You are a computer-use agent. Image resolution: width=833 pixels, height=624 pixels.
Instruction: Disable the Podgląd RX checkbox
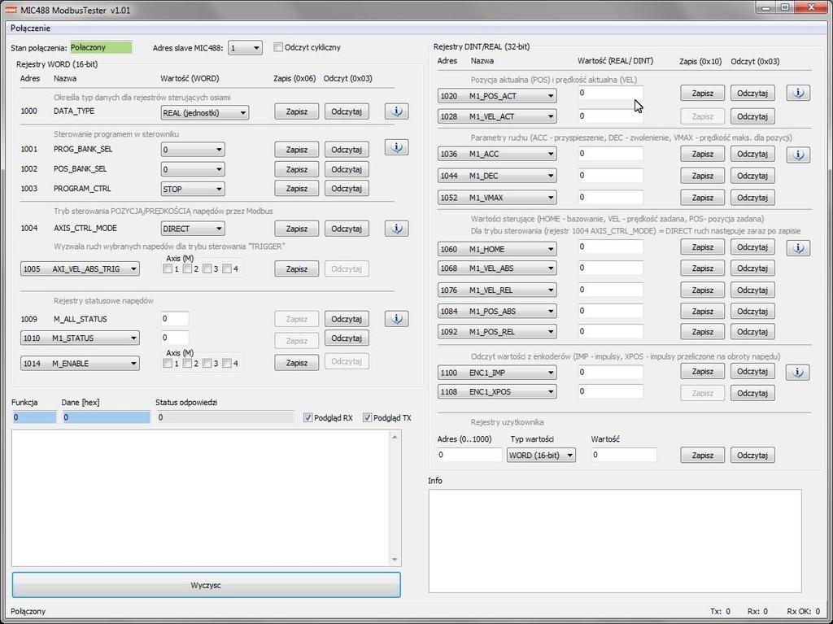point(308,418)
